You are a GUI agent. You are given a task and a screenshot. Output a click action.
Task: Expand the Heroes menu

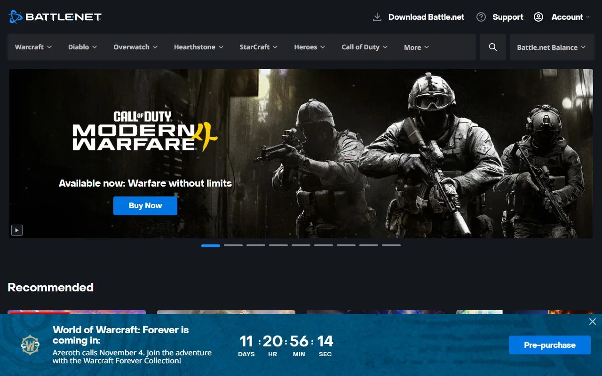coord(309,47)
